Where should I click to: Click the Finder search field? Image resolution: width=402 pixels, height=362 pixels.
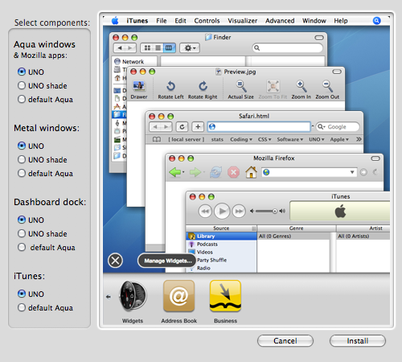(x=287, y=47)
